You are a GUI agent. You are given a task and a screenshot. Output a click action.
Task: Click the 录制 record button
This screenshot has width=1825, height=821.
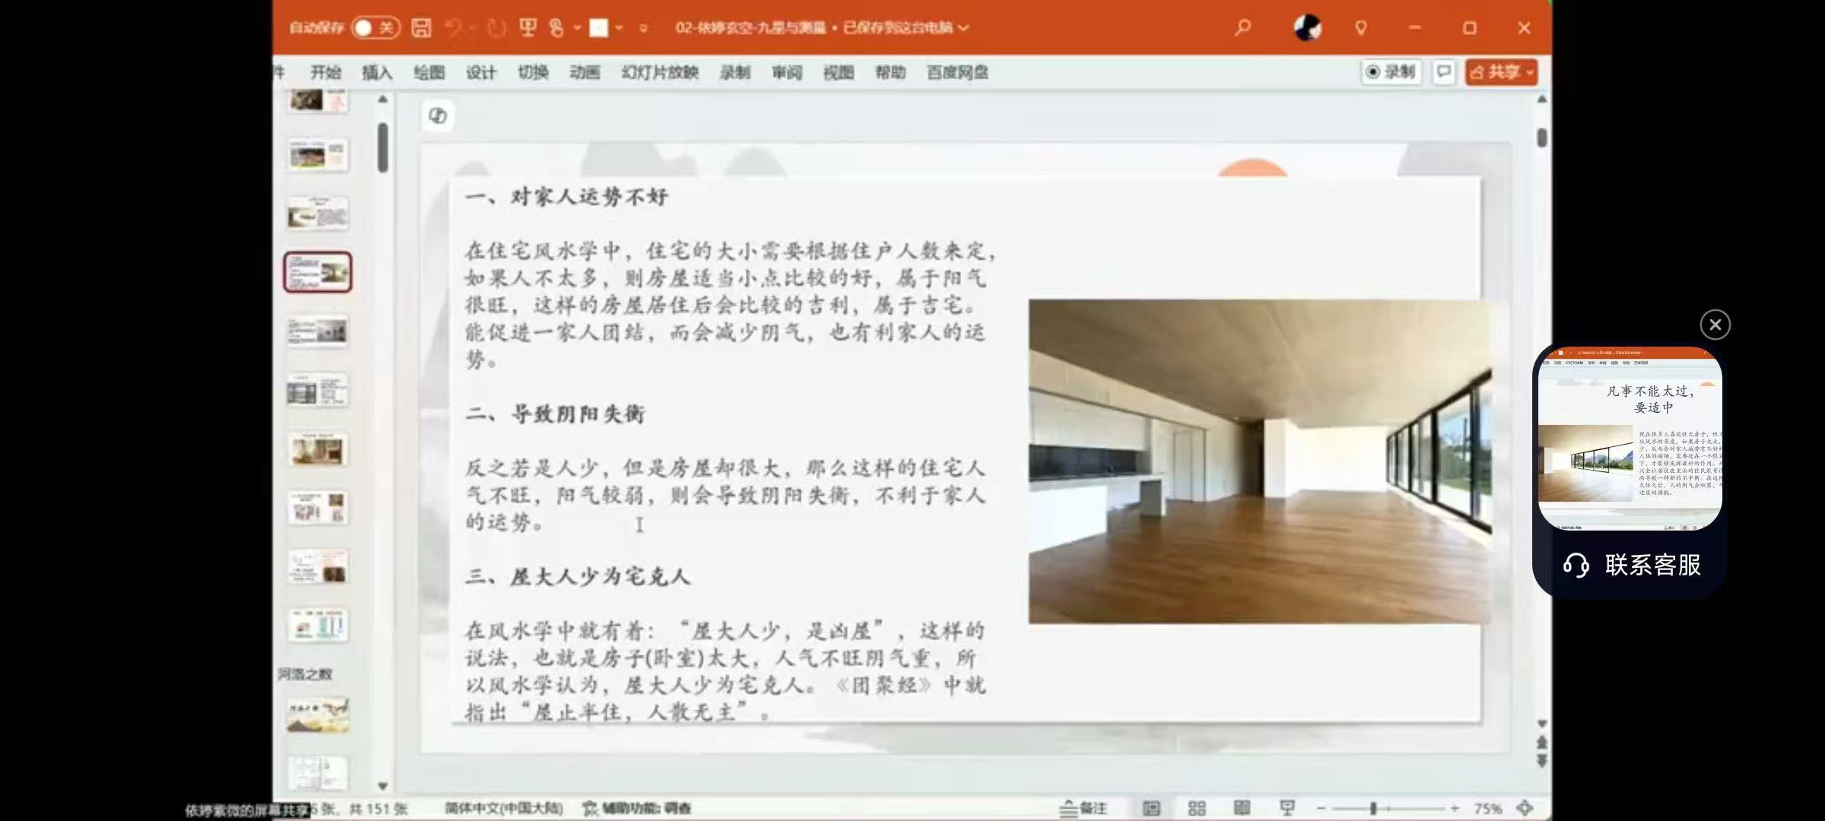pos(1391,71)
